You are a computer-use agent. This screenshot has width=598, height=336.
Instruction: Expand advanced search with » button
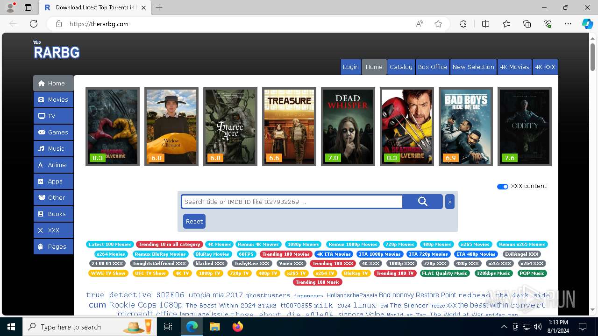[x=450, y=202]
